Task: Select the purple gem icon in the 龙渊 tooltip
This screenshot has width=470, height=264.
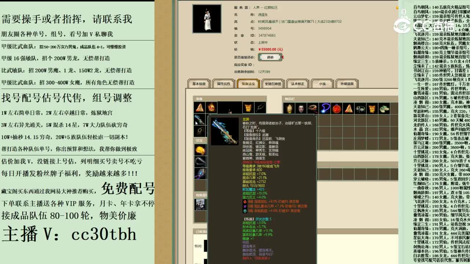Action: (245, 206)
